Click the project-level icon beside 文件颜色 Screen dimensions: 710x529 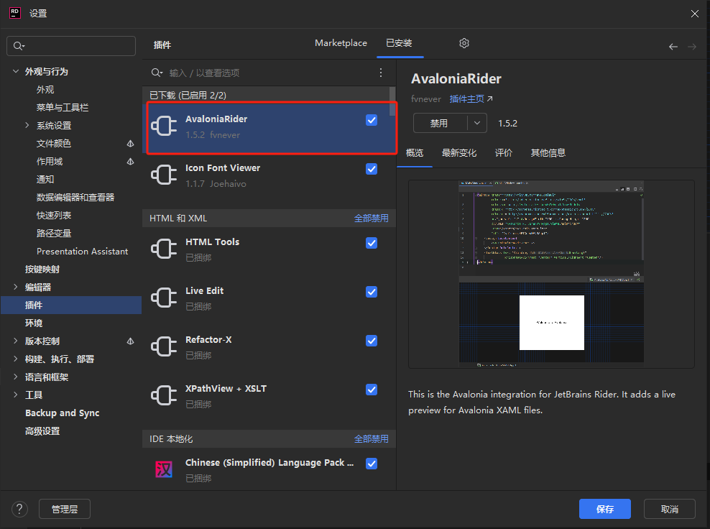tap(130, 144)
